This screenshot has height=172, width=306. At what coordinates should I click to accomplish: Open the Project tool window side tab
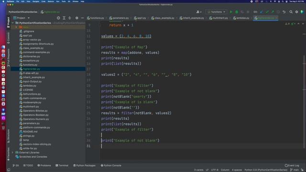coord(9,22)
